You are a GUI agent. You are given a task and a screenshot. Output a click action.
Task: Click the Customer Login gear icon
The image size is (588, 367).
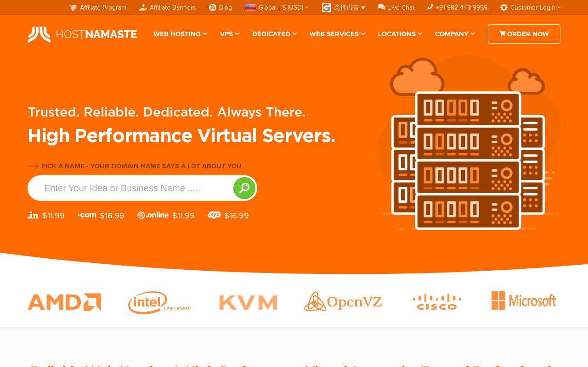pyautogui.click(x=504, y=7)
